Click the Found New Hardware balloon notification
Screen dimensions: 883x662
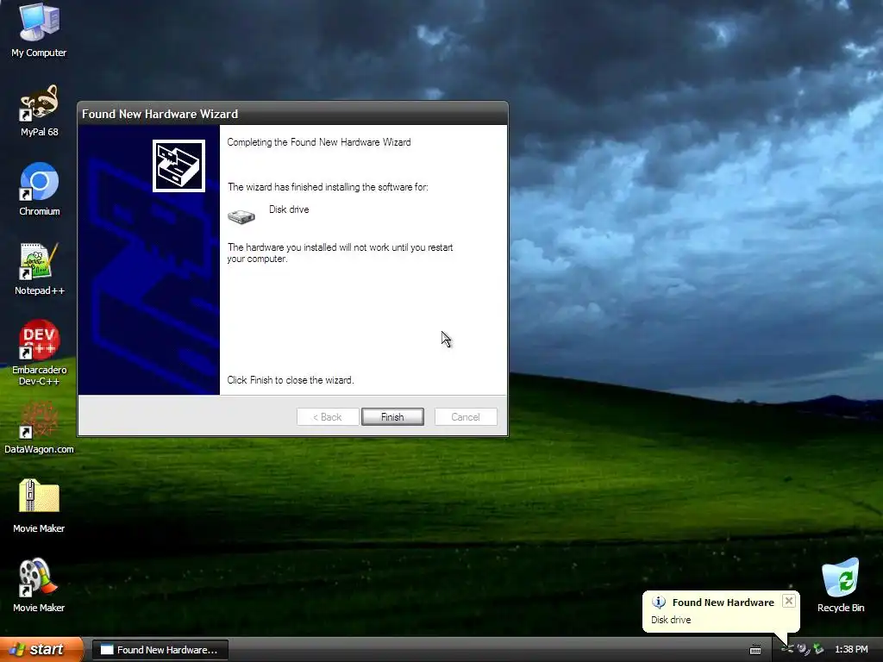pyautogui.click(x=721, y=611)
